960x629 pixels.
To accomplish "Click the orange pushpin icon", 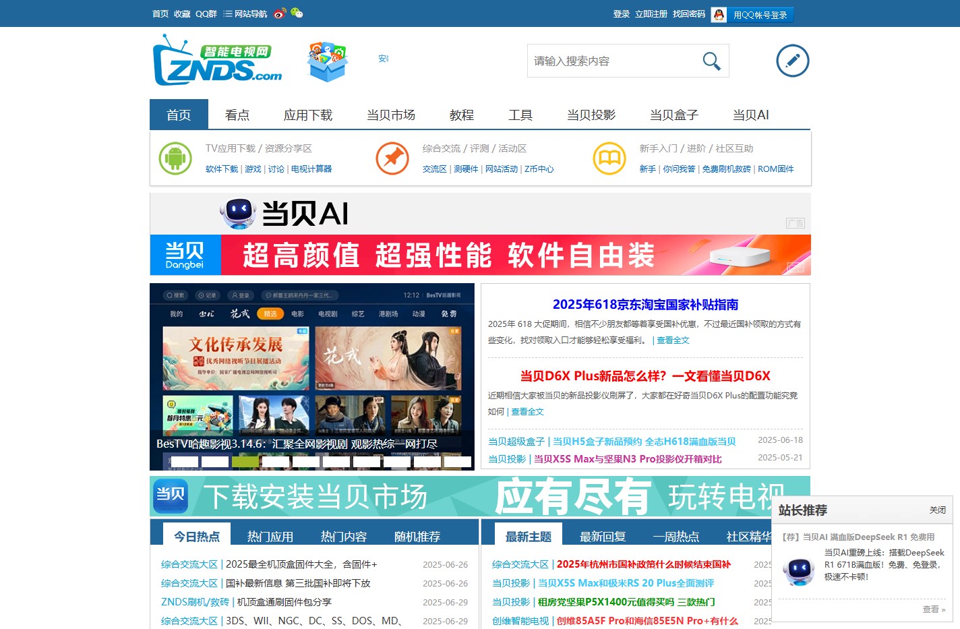I will pyautogui.click(x=392, y=158).
